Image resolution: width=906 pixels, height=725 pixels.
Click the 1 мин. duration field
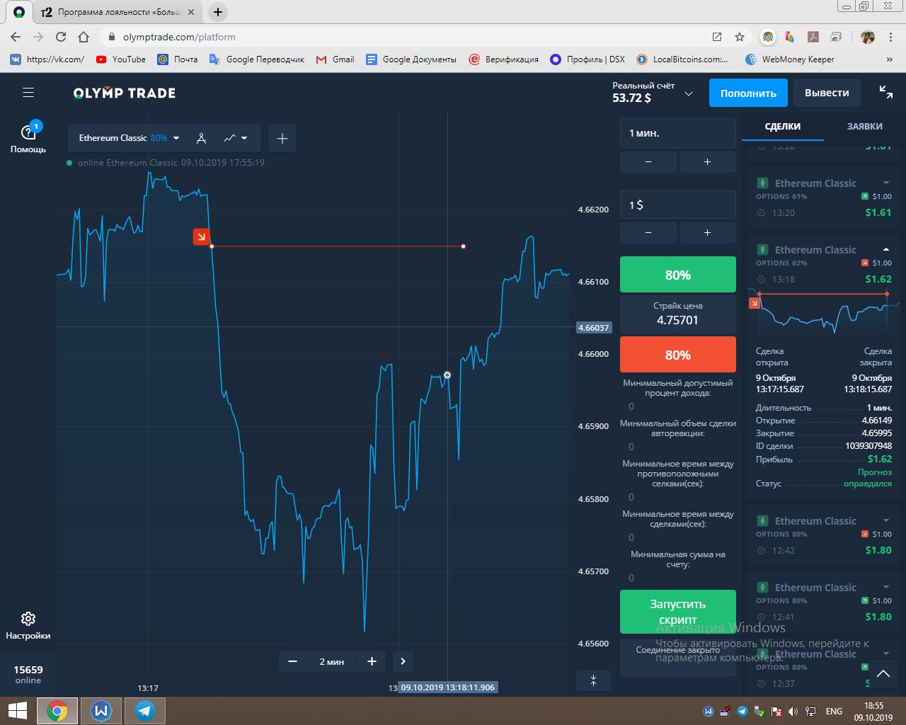pyautogui.click(x=677, y=133)
